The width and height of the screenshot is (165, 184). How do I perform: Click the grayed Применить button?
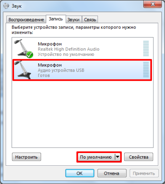click(144, 173)
